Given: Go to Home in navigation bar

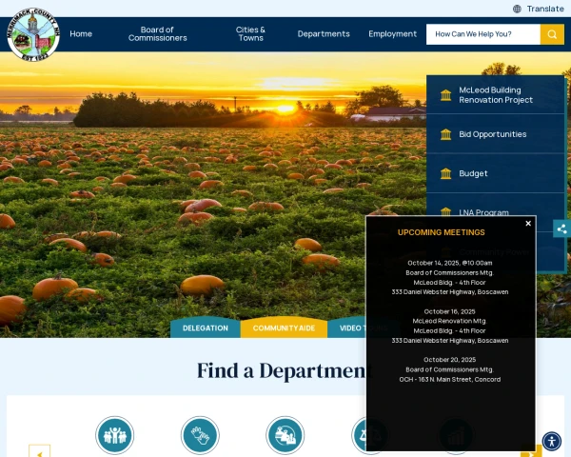Looking at the screenshot, I should [81, 34].
